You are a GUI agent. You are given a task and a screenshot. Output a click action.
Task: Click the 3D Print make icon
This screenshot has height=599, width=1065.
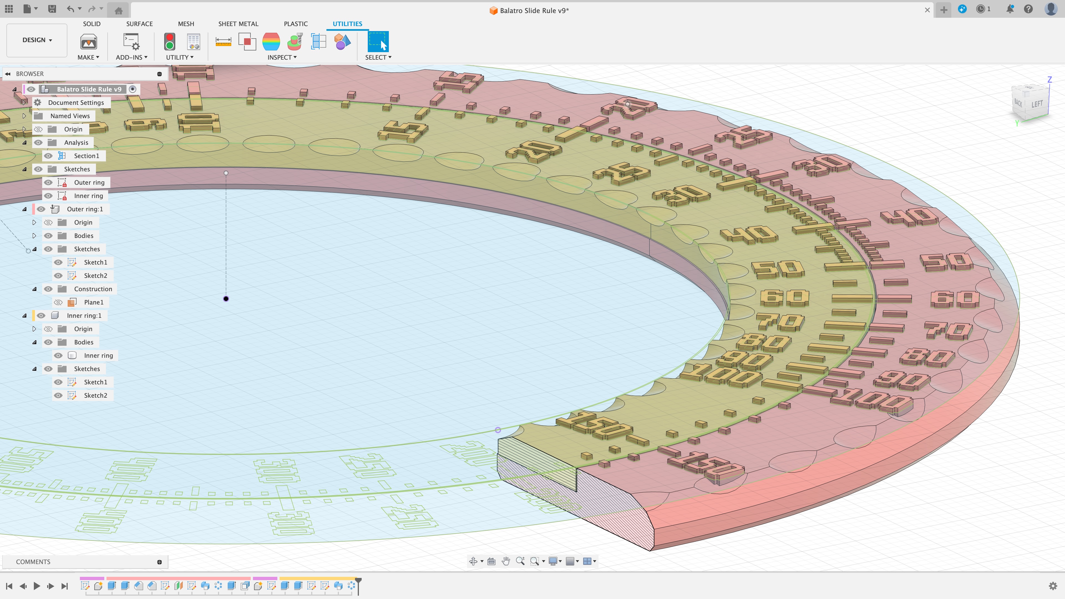88,42
